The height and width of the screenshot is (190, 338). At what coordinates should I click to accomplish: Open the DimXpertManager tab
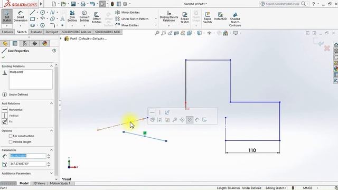(x=35, y=43)
